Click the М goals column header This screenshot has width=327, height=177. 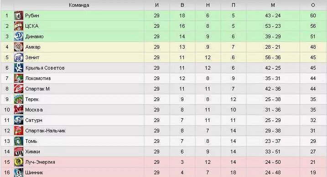coord(273,5)
